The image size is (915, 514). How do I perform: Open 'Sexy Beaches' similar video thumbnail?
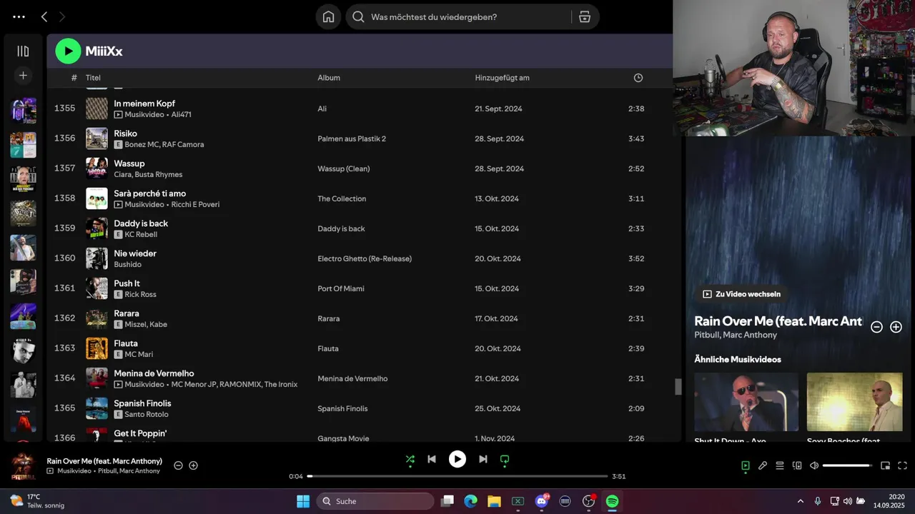click(854, 402)
